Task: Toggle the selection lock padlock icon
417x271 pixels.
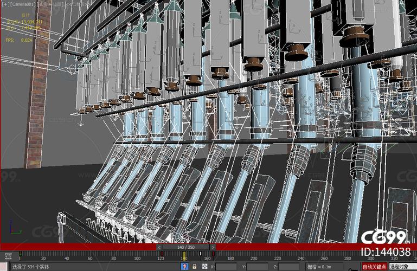Action: (x=194, y=267)
